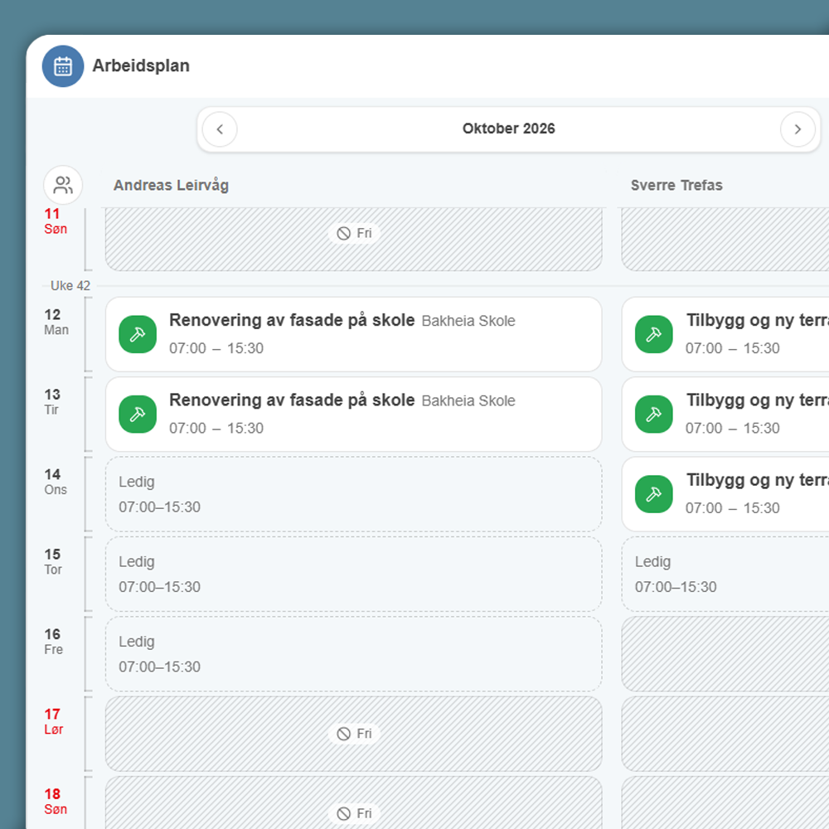Select date 13 Tir in the day column
The image size is (829, 829).
(52, 402)
